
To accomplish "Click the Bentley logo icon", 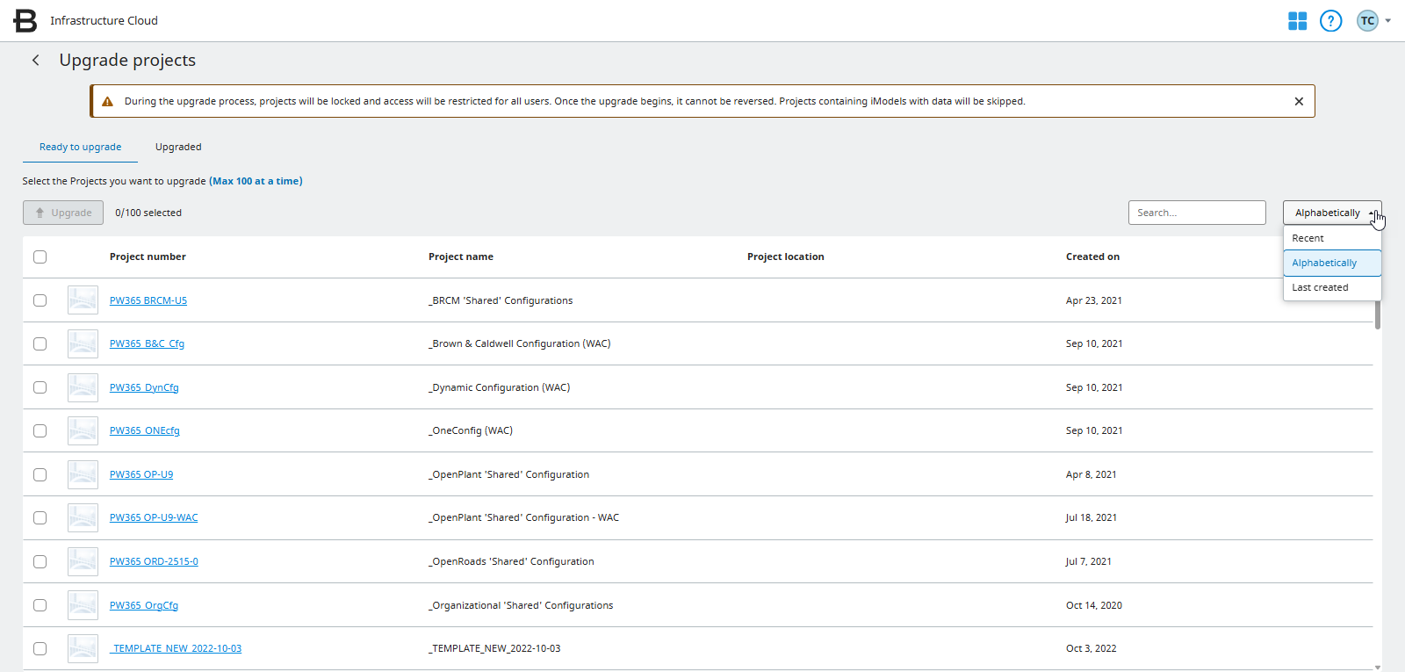I will (25, 20).
